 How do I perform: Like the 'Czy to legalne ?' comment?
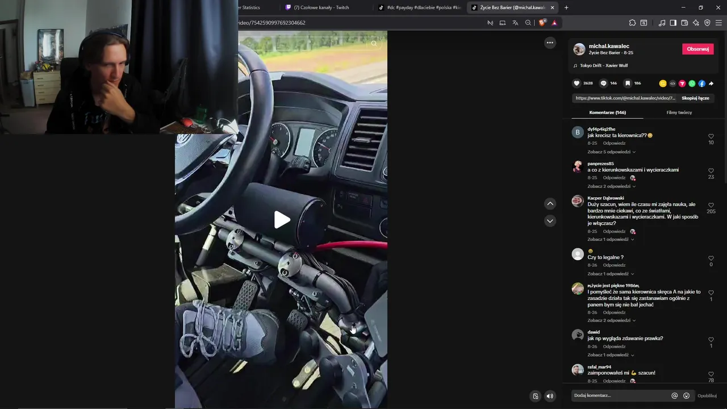point(711,258)
